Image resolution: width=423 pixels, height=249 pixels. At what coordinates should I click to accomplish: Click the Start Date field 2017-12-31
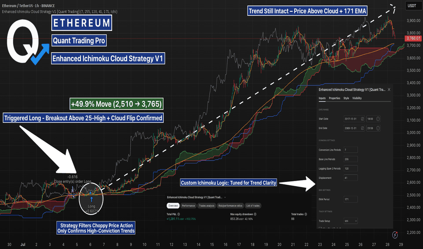354,119
